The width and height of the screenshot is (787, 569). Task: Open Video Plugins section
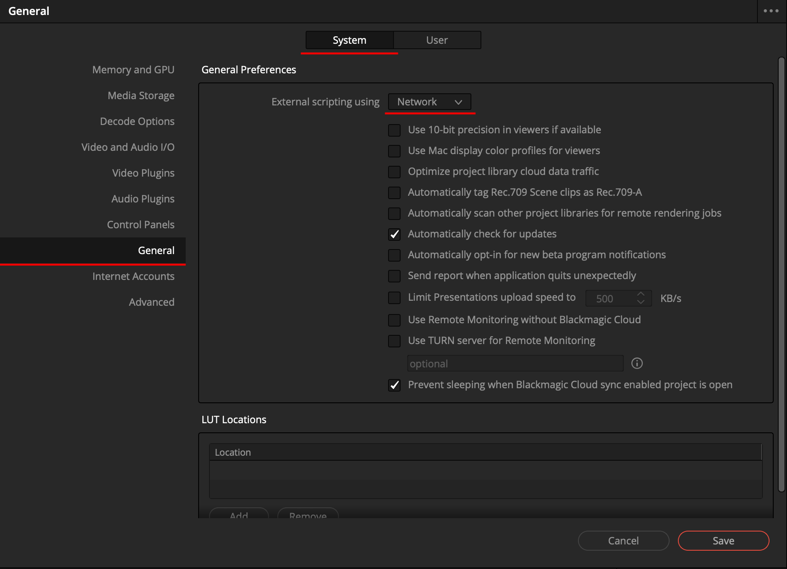143,173
